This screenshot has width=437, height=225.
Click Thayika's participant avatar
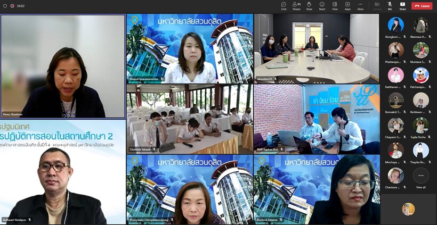click(x=420, y=150)
